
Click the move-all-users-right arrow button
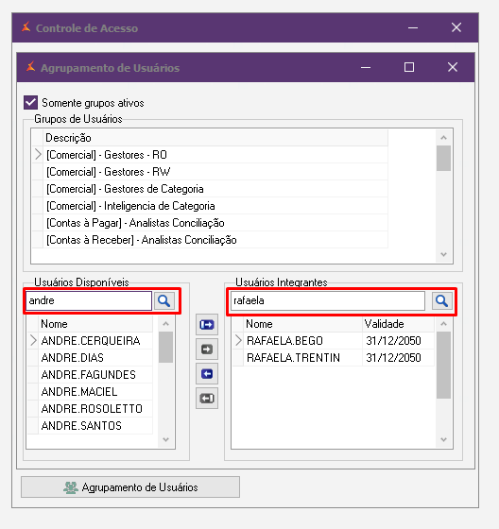pyautogui.click(x=207, y=325)
